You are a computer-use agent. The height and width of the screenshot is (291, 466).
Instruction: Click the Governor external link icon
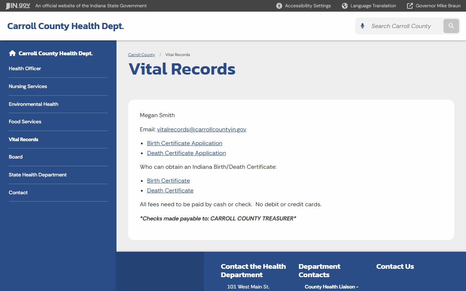point(410,6)
